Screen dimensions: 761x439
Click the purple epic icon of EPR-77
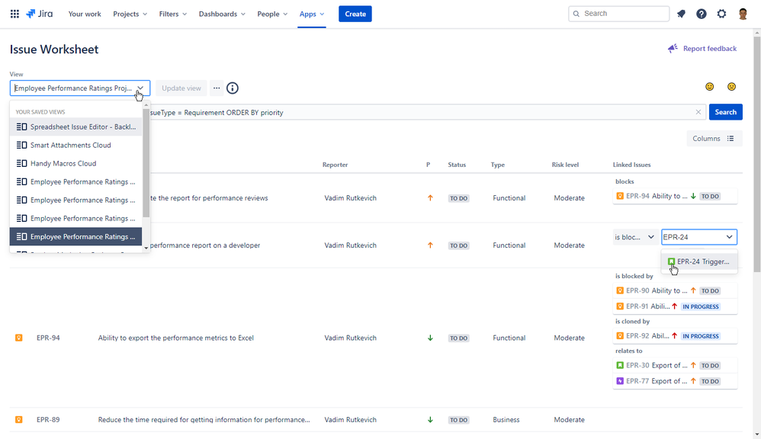point(620,381)
